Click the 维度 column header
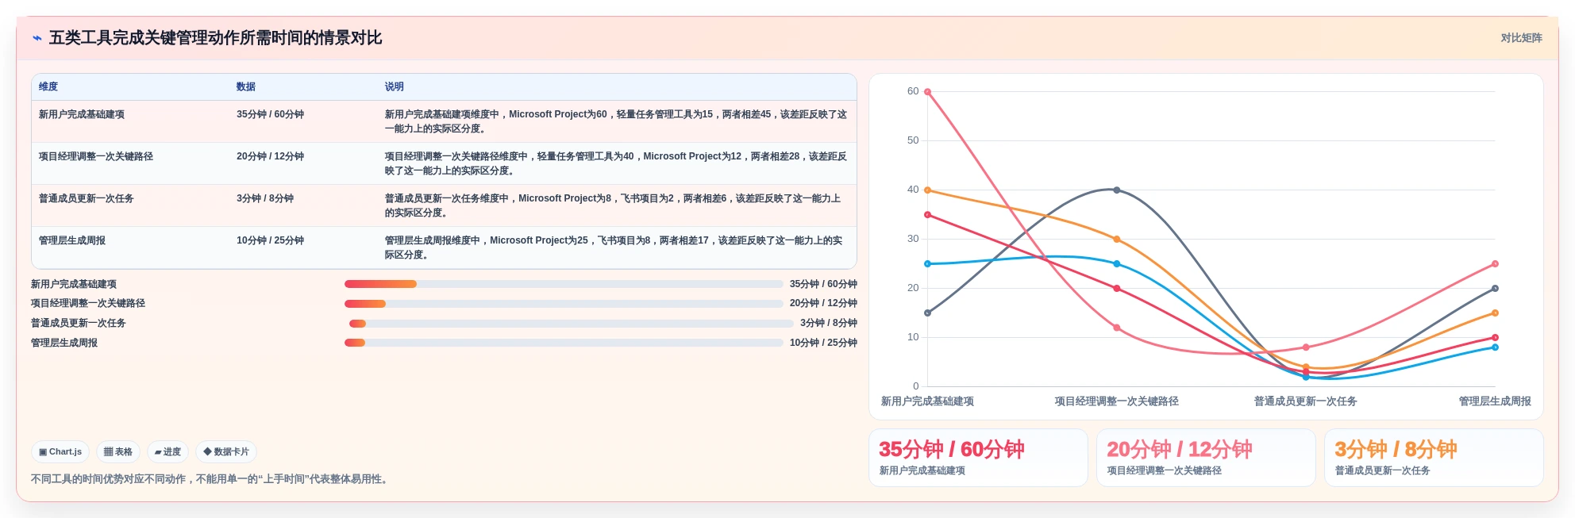Image resolution: width=1575 pixels, height=518 pixels. [48, 86]
